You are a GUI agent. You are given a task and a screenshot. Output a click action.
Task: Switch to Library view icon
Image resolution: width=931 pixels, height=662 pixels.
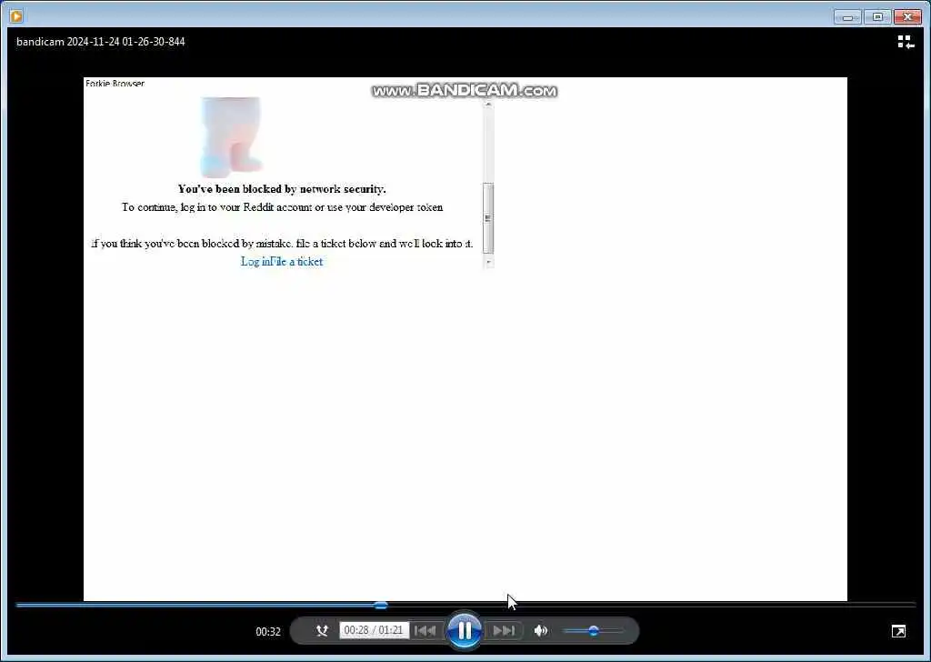(x=906, y=42)
